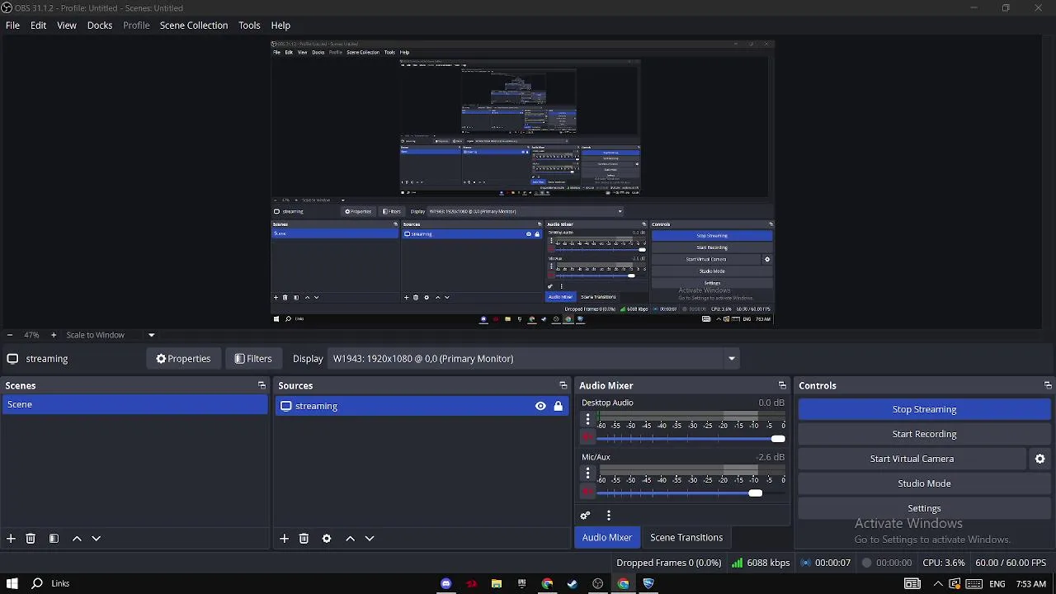Remove selected scene with trash icon
Image resolution: width=1056 pixels, height=594 pixels.
31,539
